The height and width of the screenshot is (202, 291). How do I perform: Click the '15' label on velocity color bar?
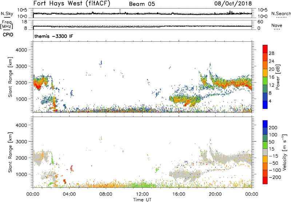[271, 149]
